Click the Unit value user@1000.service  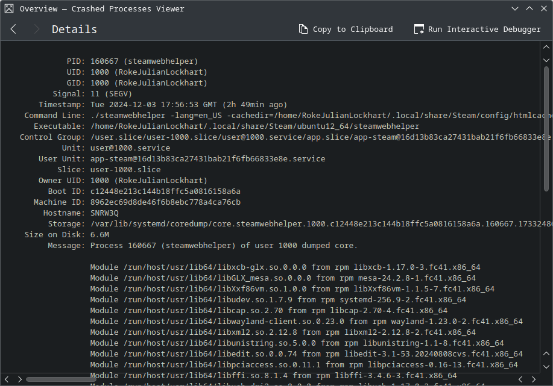[130, 148]
